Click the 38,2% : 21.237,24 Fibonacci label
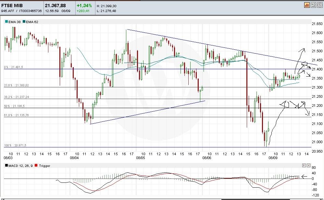The height and width of the screenshot is (200, 324). [17, 97]
